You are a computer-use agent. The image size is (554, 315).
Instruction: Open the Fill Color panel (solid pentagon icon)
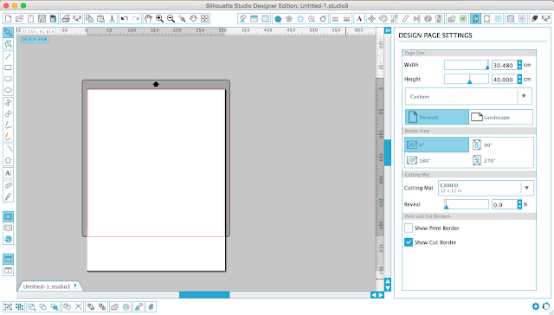(278, 18)
